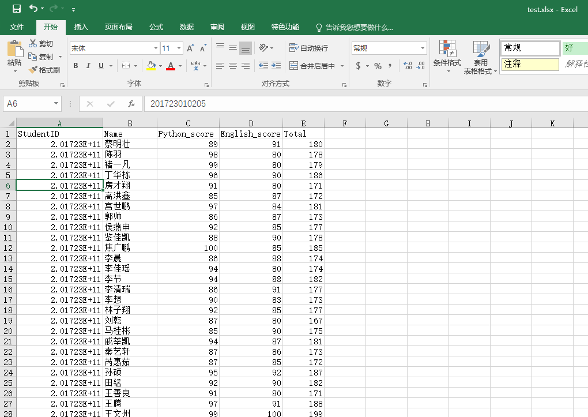Apply the 好 Good cell style

click(x=575, y=48)
